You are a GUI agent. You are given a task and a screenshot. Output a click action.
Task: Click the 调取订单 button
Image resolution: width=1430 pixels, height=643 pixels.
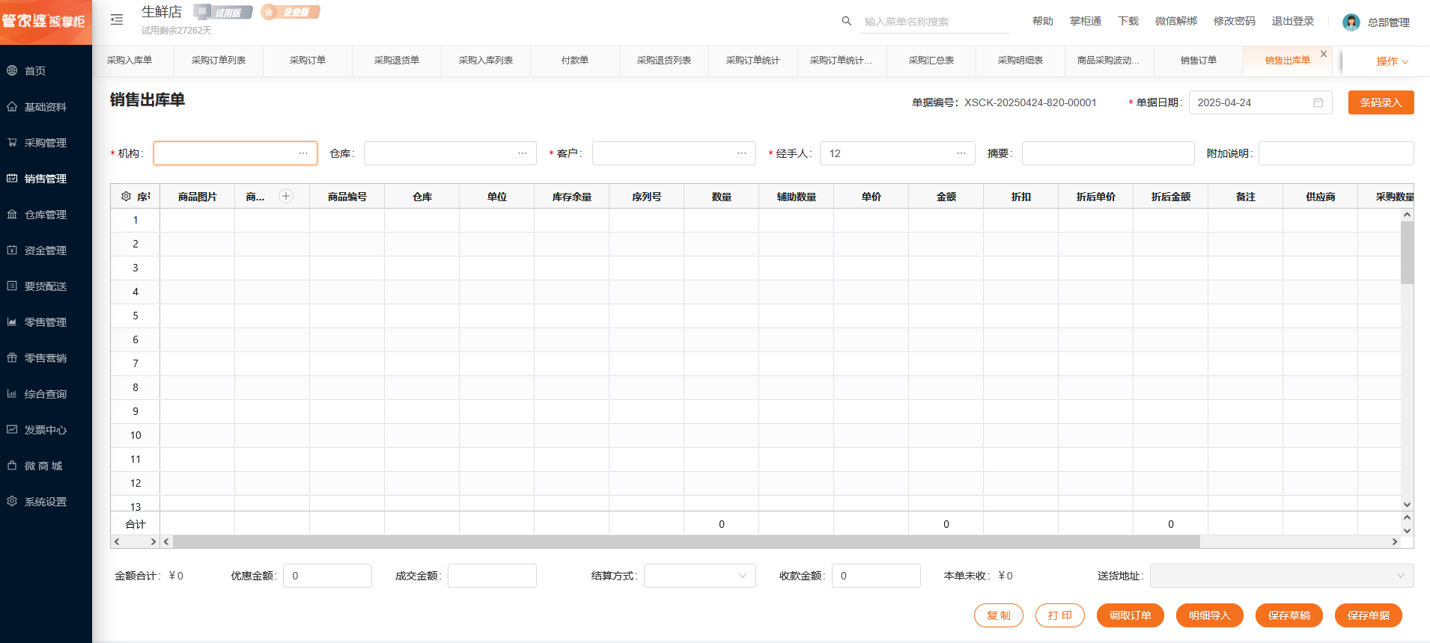point(1131,615)
